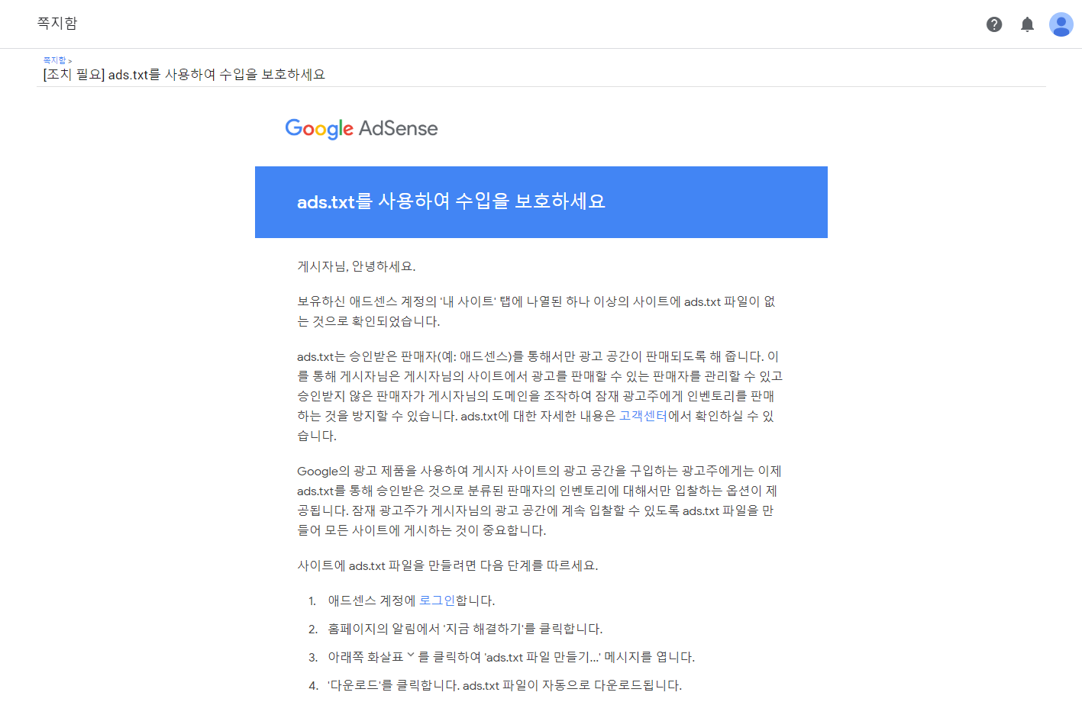This screenshot has width=1082, height=702.
Task: Follow the 로그인 sign-in link
Action: point(437,601)
